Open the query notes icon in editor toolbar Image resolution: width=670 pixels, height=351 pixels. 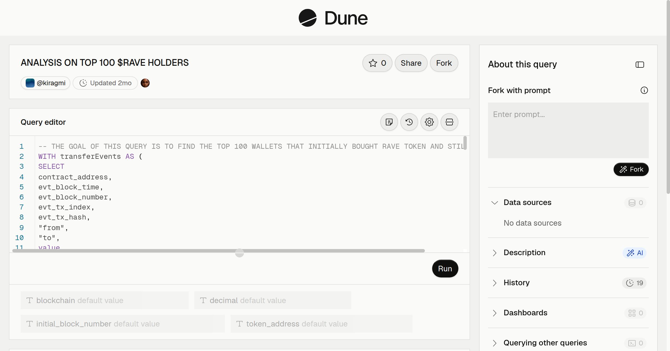tap(389, 122)
